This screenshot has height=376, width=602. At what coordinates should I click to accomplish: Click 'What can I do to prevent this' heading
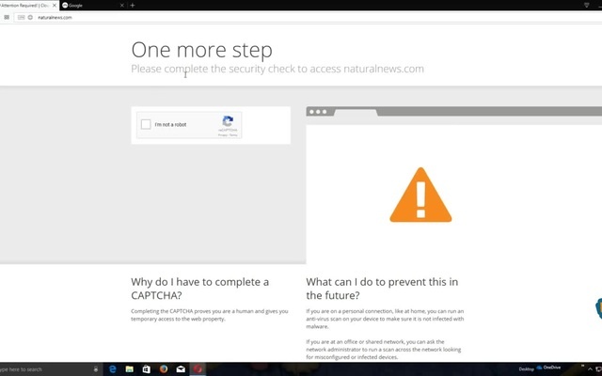pyautogui.click(x=382, y=289)
